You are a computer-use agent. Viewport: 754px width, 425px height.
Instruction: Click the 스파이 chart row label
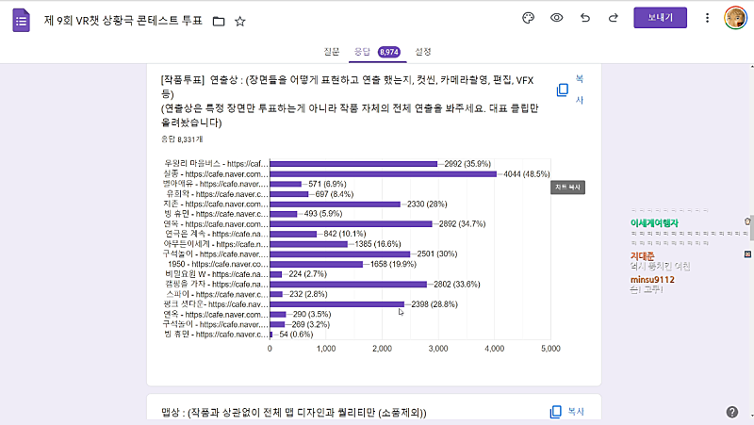[x=218, y=294]
